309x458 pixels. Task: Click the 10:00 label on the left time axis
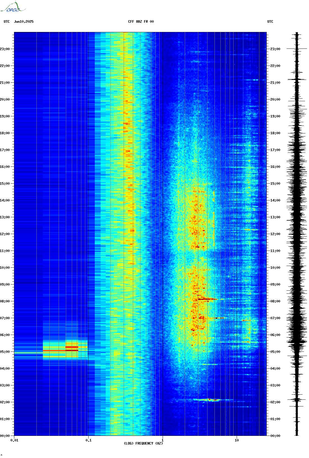click(5, 268)
